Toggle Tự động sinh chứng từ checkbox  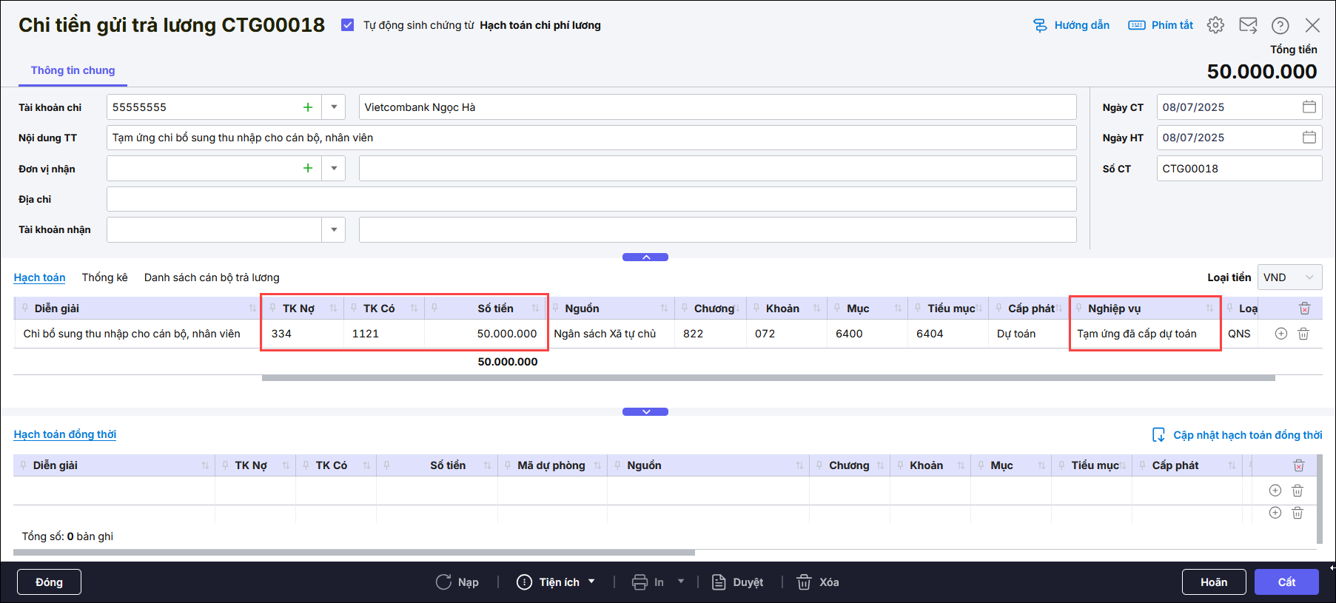pos(347,25)
